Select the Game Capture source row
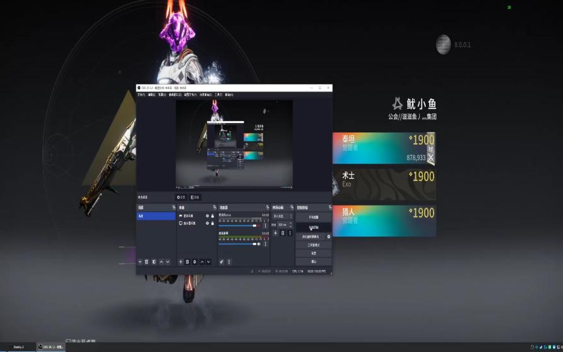The width and height of the screenshot is (563, 352). [x=196, y=216]
